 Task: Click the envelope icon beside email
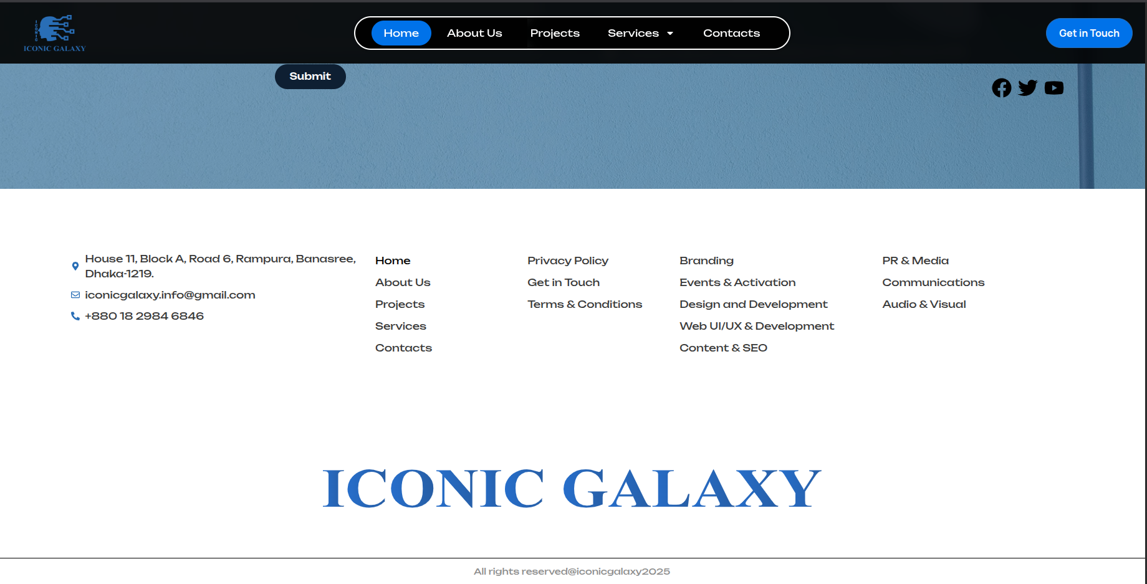tap(75, 295)
